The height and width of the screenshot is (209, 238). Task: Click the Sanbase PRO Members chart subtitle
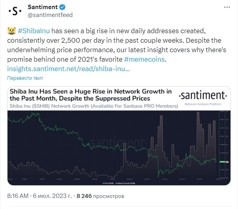[94, 106]
